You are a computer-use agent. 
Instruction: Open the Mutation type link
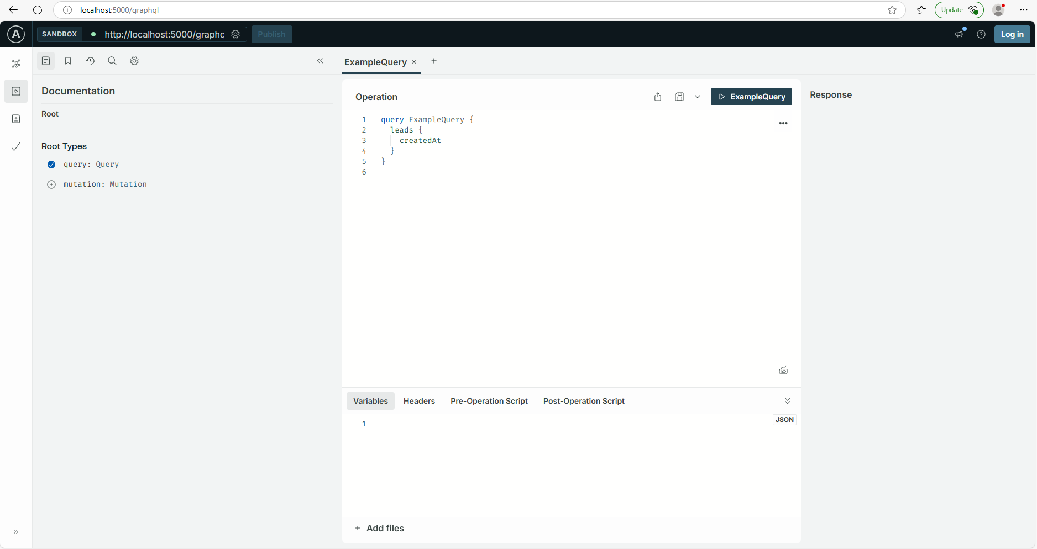(128, 184)
